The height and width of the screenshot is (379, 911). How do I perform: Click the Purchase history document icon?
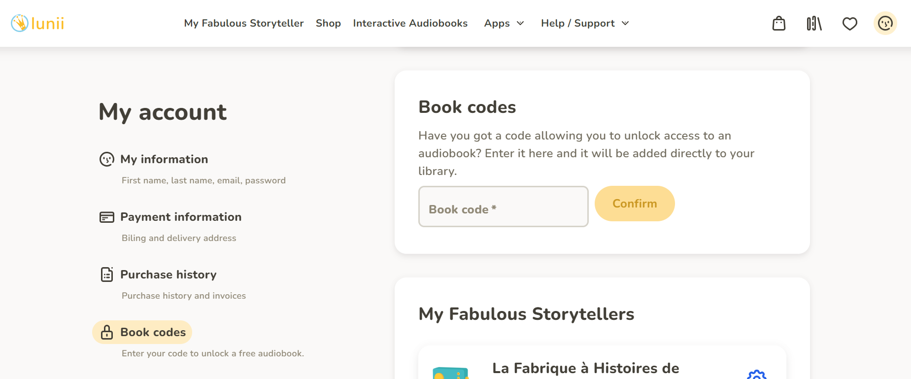click(x=107, y=275)
